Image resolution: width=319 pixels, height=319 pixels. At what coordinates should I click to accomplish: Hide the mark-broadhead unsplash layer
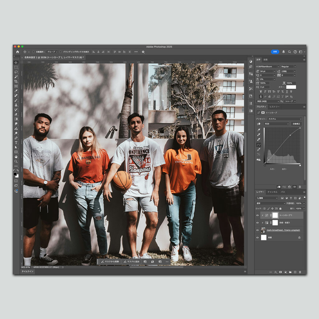coord(257,230)
